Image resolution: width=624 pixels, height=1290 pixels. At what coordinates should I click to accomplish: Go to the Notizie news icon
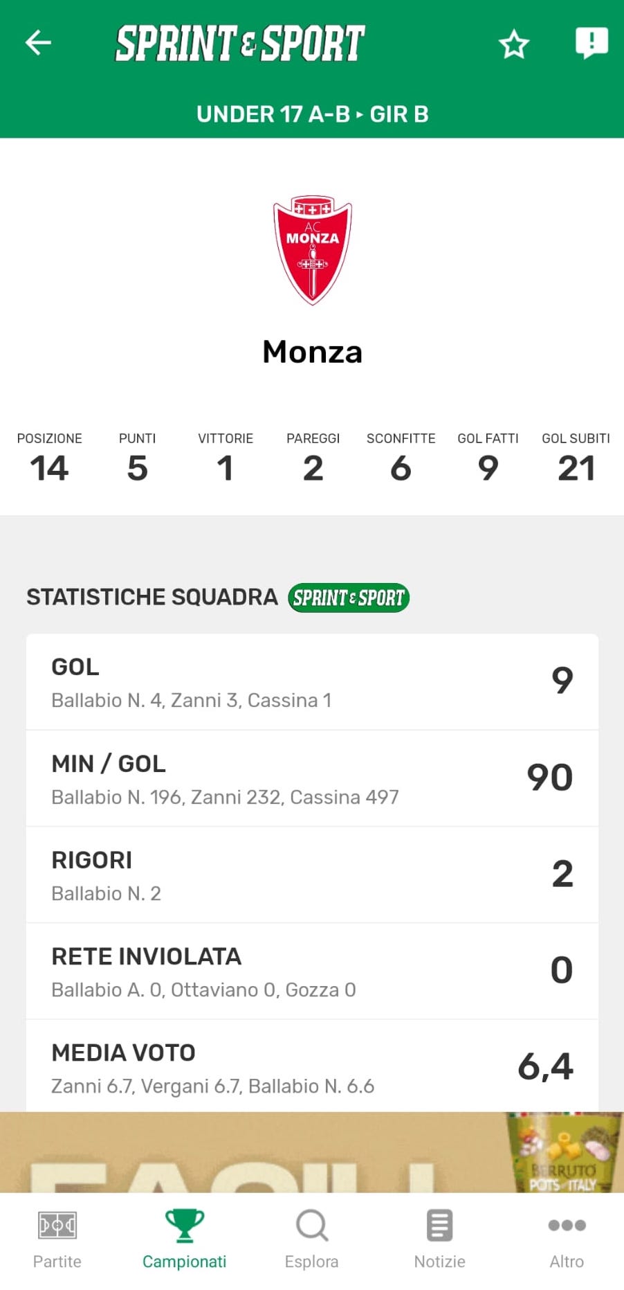pyautogui.click(x=439, y=1226)
